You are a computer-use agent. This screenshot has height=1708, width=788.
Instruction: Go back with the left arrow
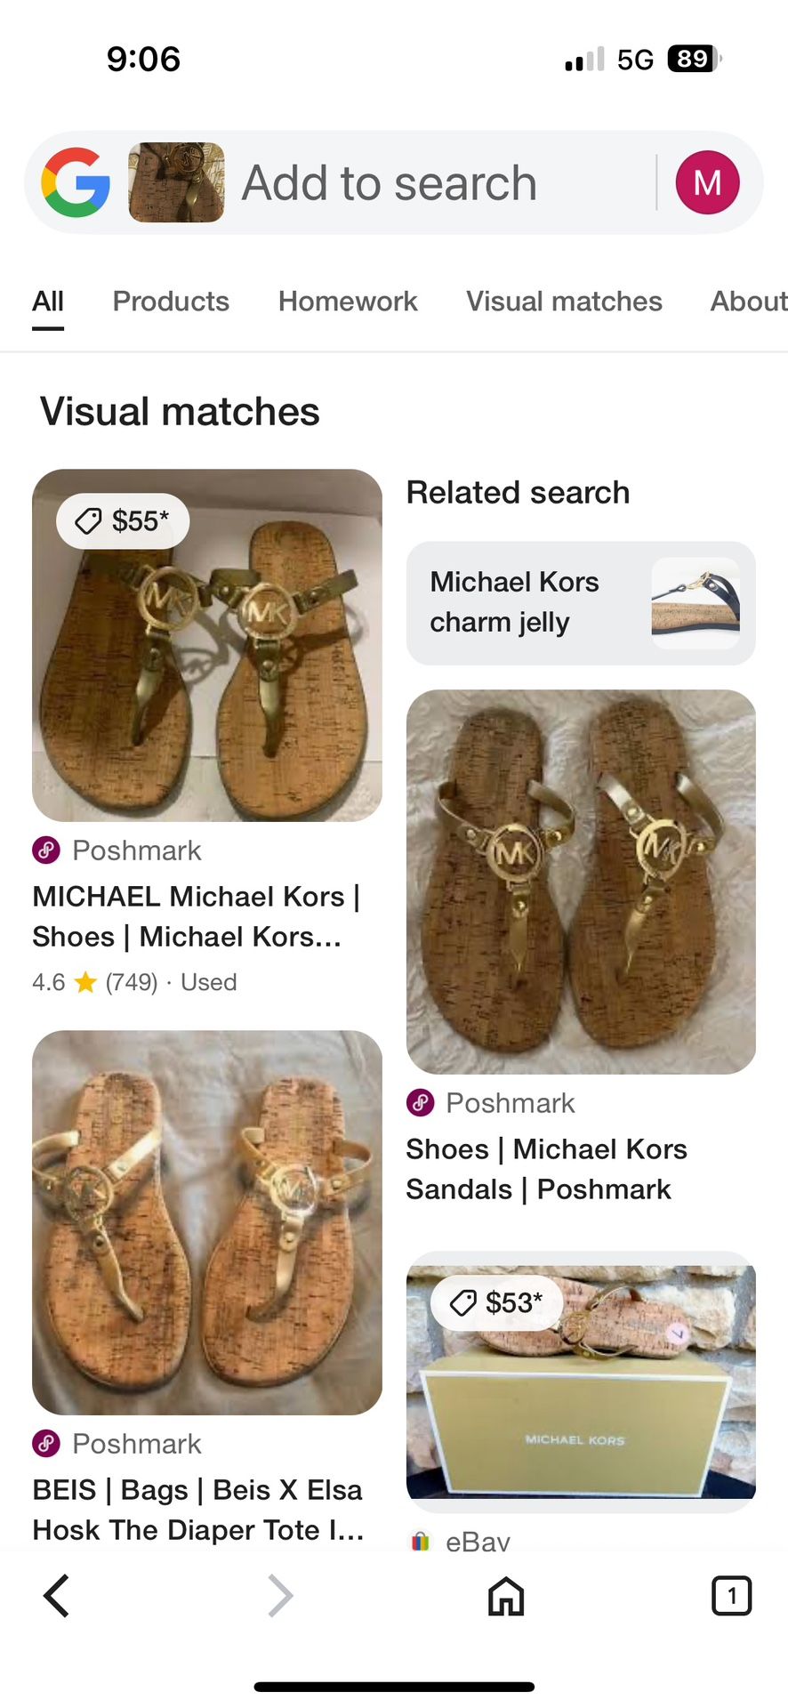57,1595
